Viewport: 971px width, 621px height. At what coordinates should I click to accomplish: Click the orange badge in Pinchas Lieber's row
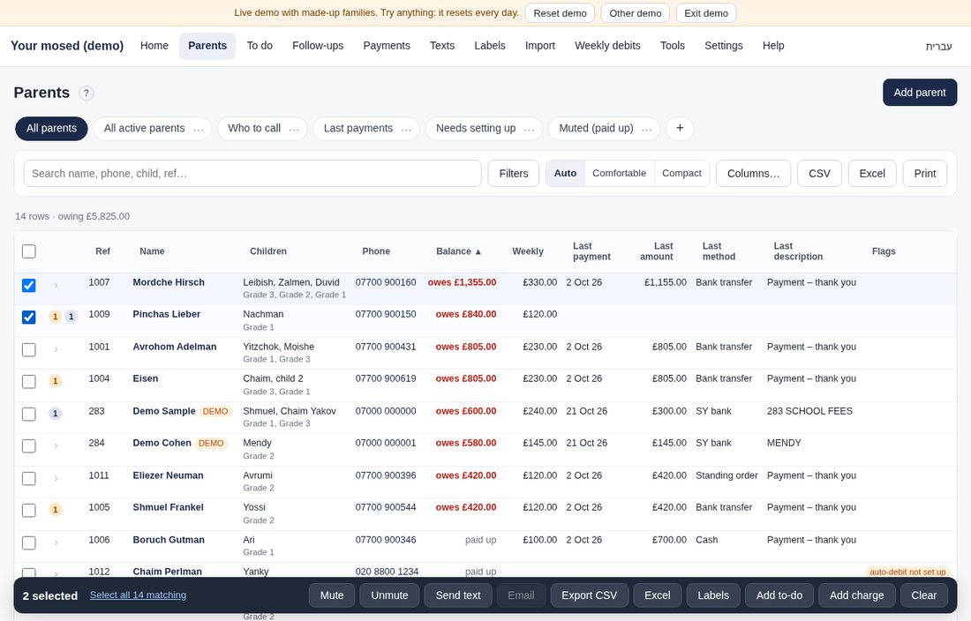[x=55, y=317]
